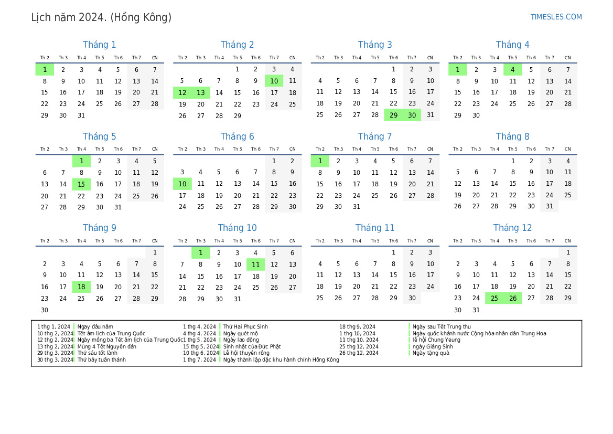Click day 31 in Tháng 12
This screenshot has height=434, width=613.
[x=476, y=310]
